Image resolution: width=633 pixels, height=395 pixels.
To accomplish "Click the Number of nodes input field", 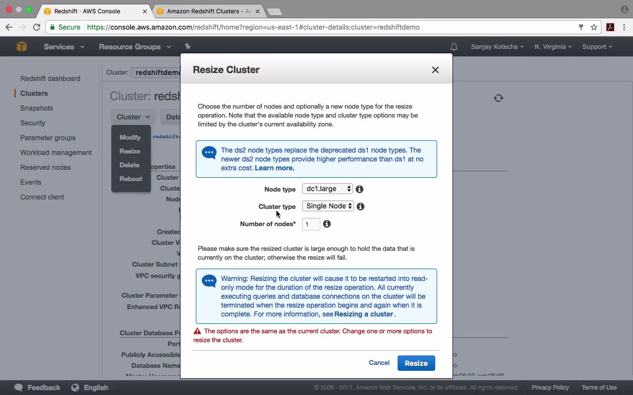I will (x=311, y=224).
